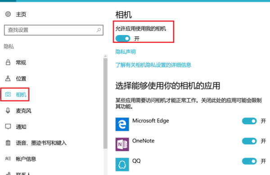Click the microphone icon

(8, 110)
